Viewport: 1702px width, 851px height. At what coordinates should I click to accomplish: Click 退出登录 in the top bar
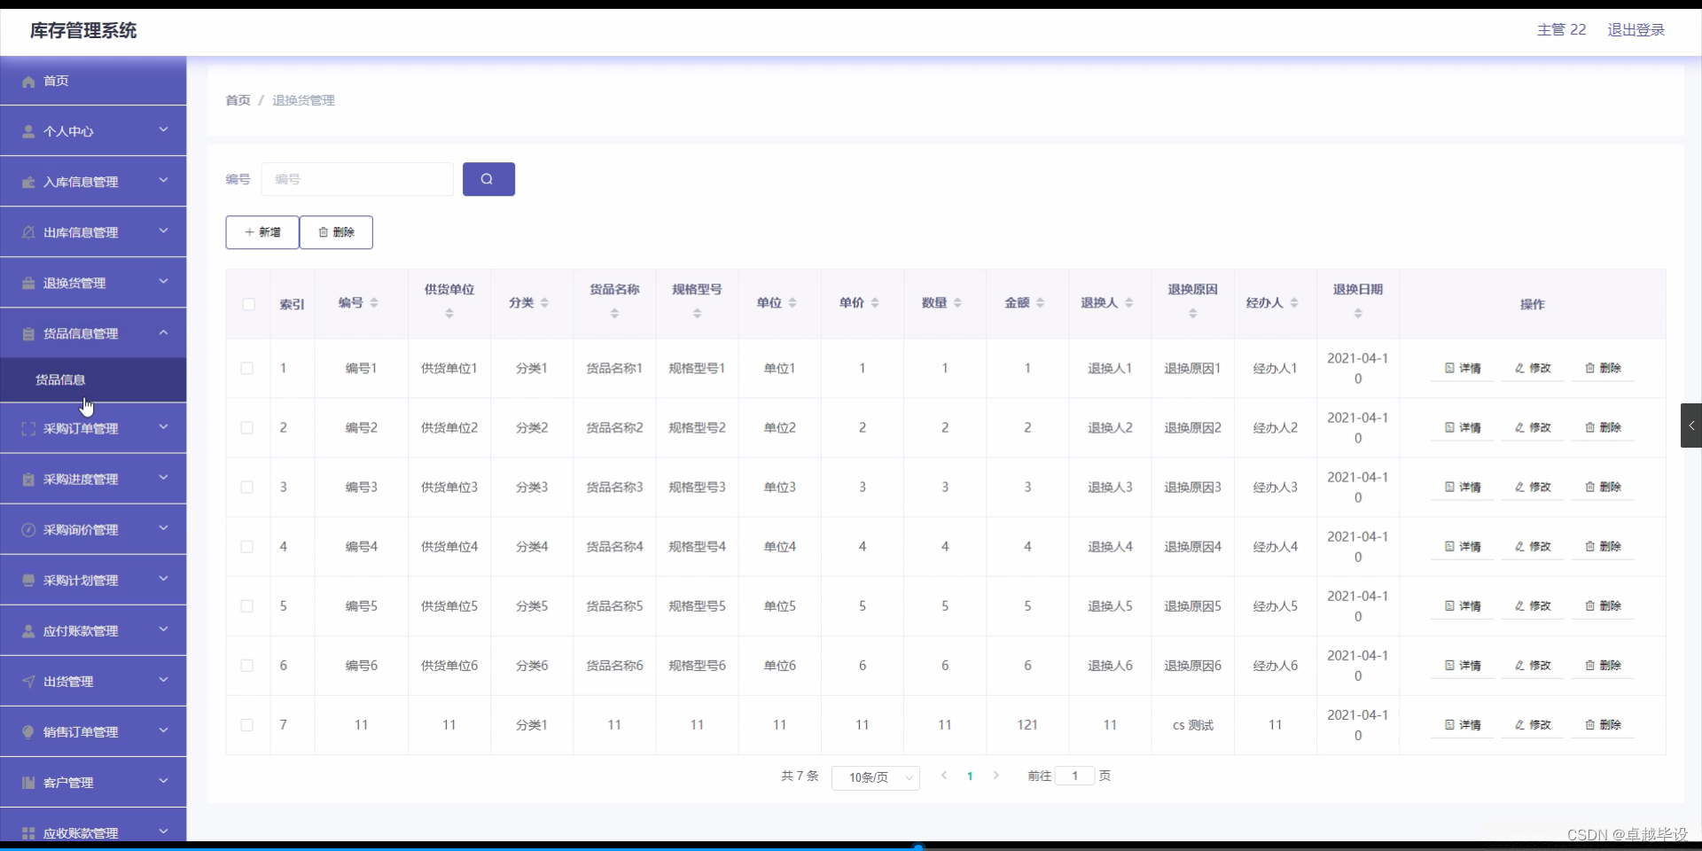1636,29
